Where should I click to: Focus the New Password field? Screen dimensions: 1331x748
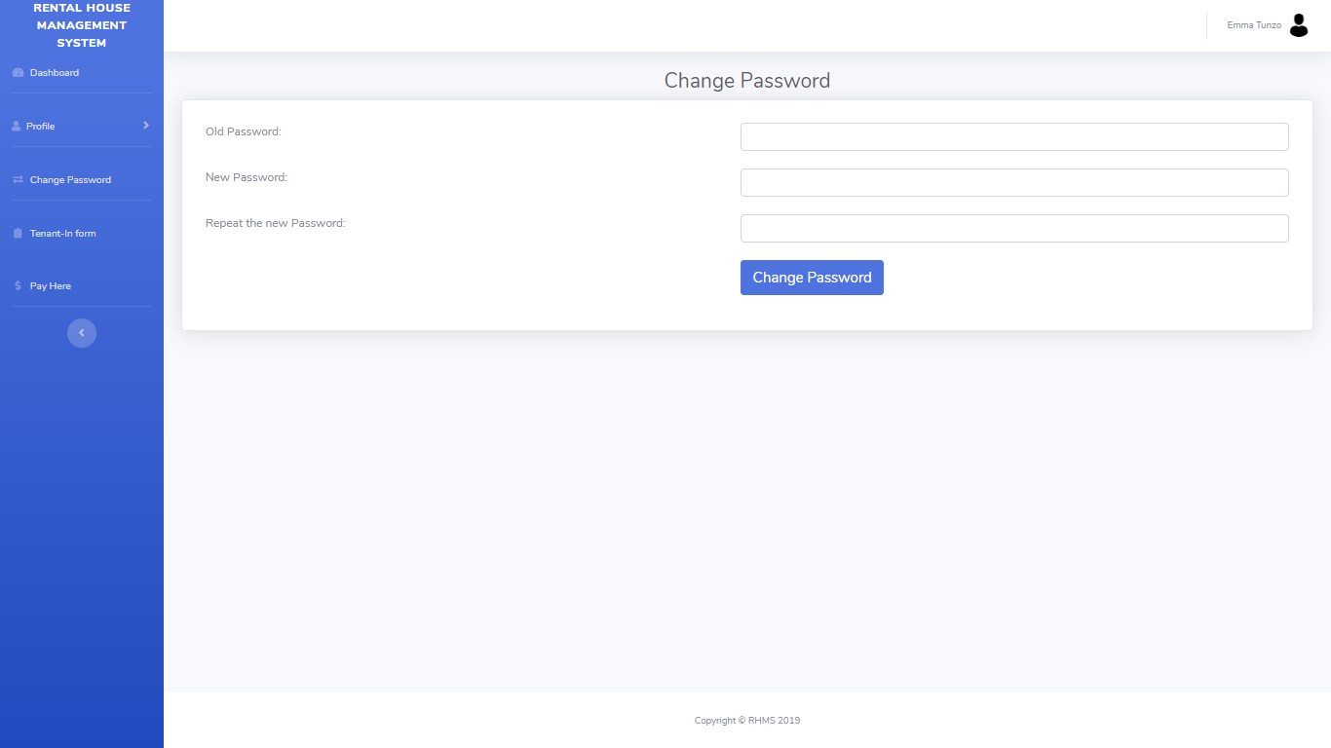click(x=1014, y=183)
